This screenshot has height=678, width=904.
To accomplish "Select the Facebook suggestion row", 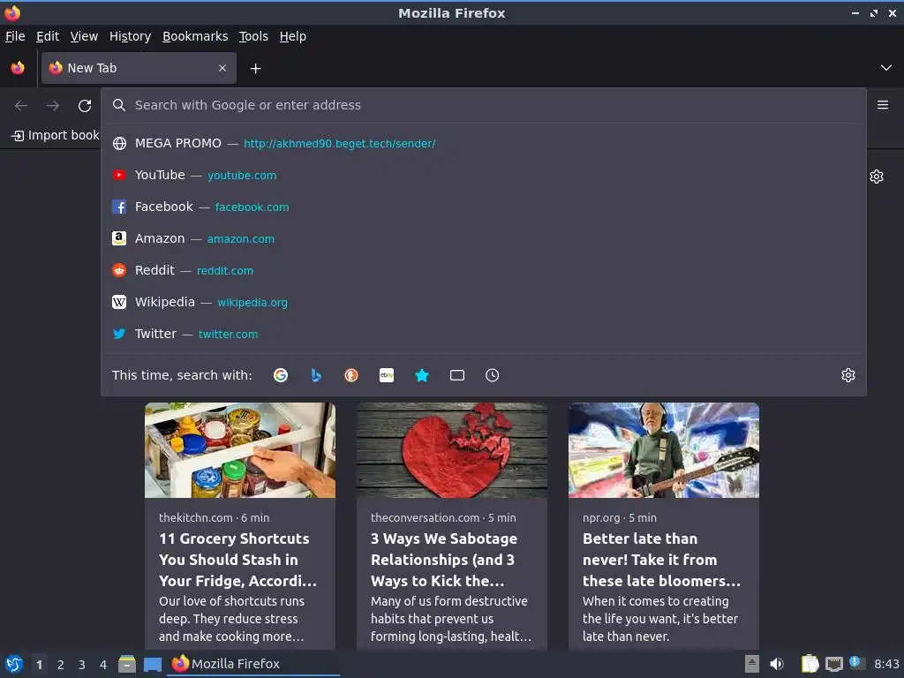I will click(483, 207).
